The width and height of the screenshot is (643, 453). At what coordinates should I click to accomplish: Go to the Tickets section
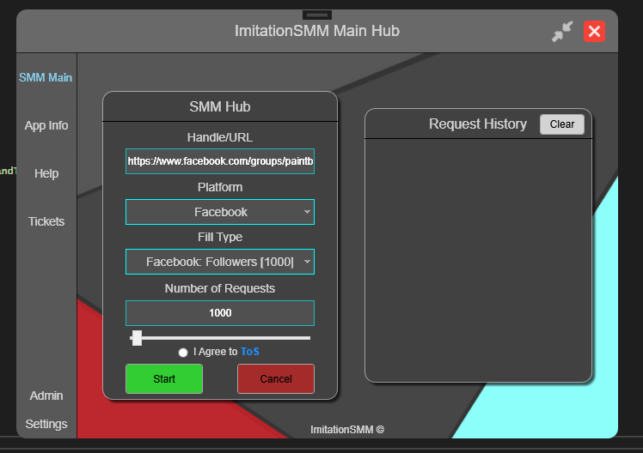point(46,221)
